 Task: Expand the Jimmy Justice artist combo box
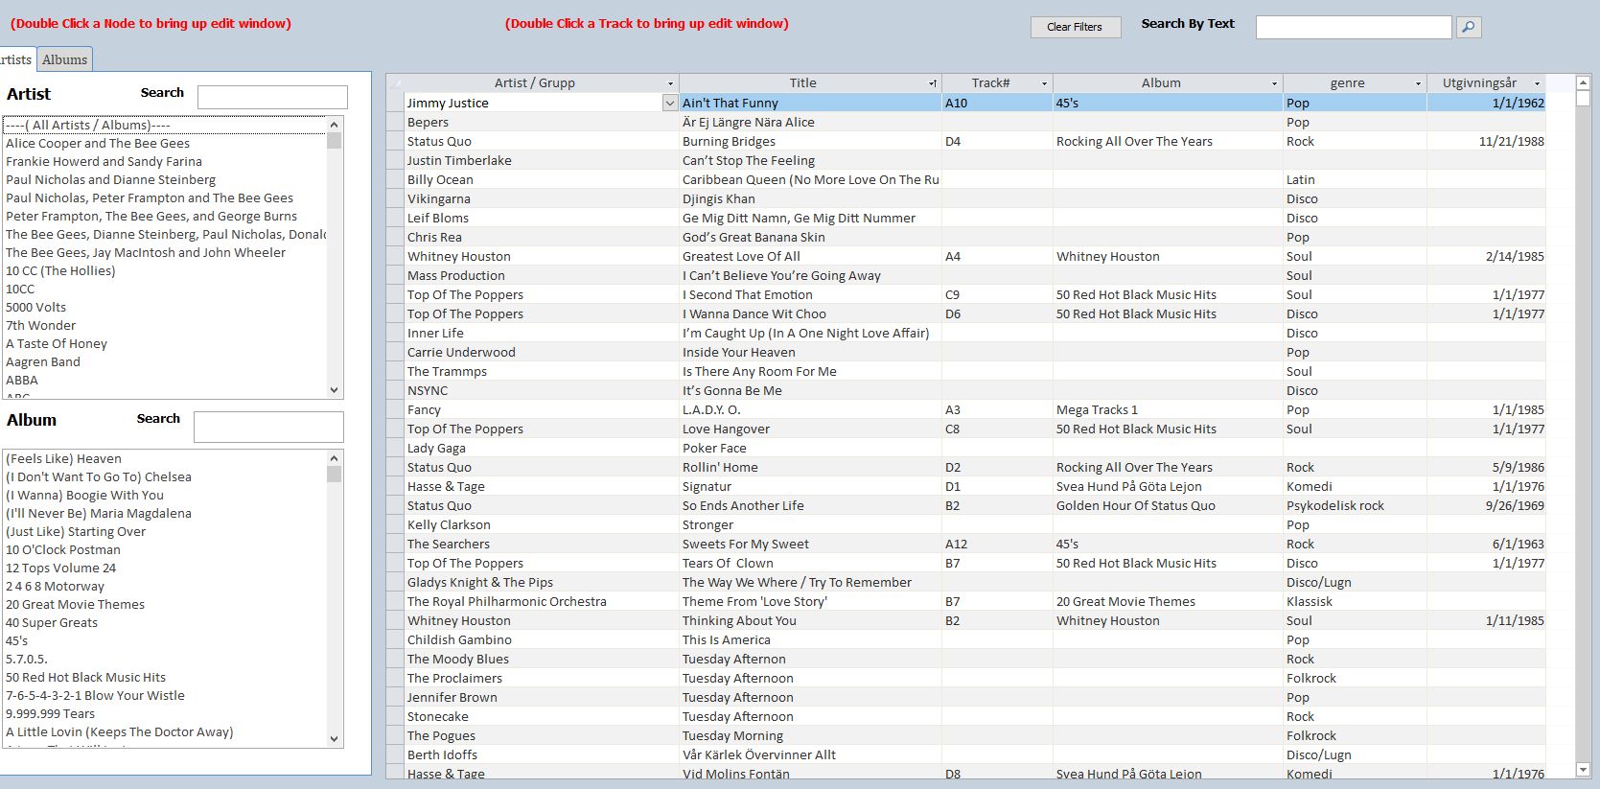click(x=670, y=103)
